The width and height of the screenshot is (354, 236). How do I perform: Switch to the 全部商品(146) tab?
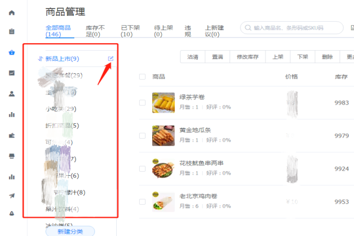pos(58,31)
